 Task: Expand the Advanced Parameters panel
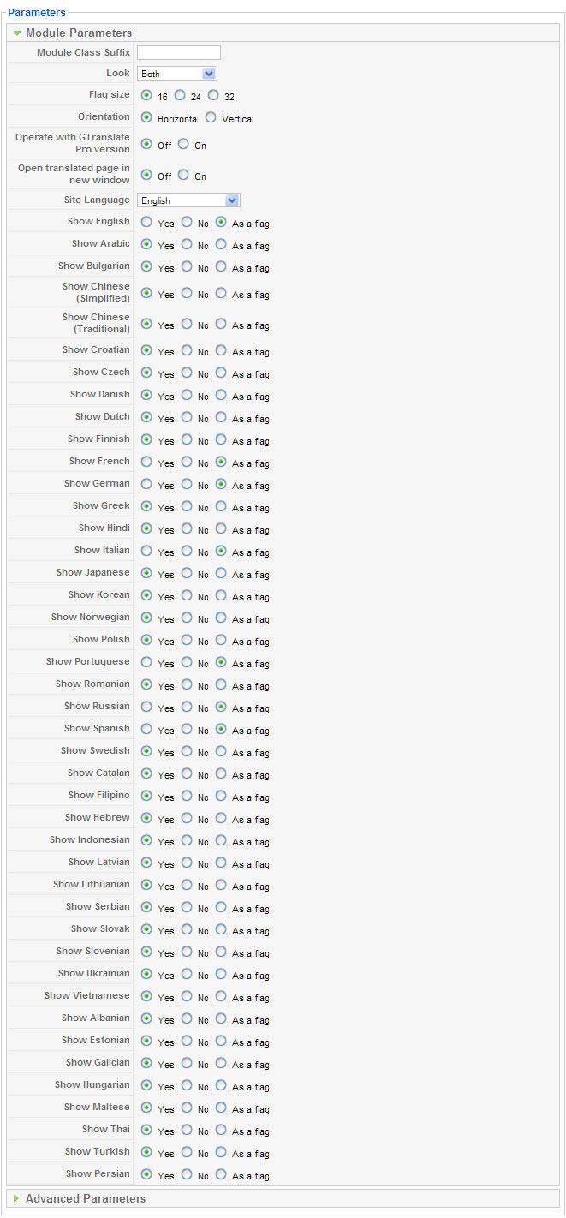tap(17, 1198)
